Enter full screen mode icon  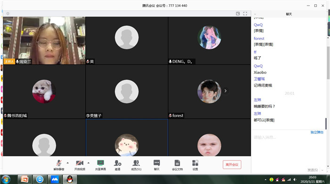coord(245,14)
